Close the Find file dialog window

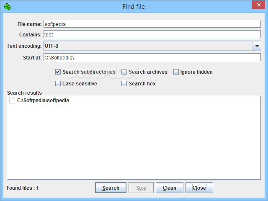pos(259,5)
